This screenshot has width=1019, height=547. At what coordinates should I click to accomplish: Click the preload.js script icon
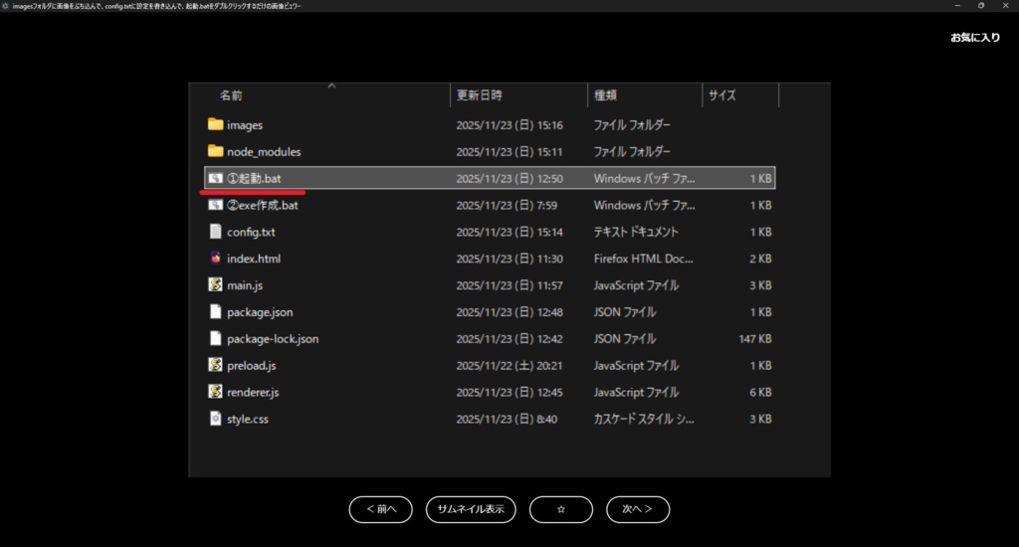215,364
